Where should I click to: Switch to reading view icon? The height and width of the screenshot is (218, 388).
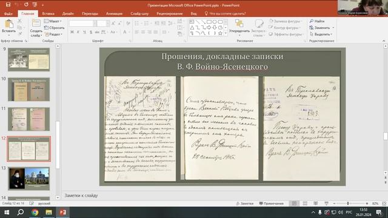pos(315,203)
